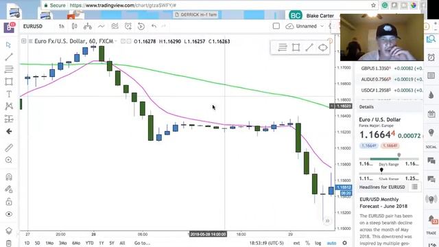Image resolution: width=439 pixels, height=247 pixels.
Task: Open the object tree layers icon
Action: [x=9, y=231]
